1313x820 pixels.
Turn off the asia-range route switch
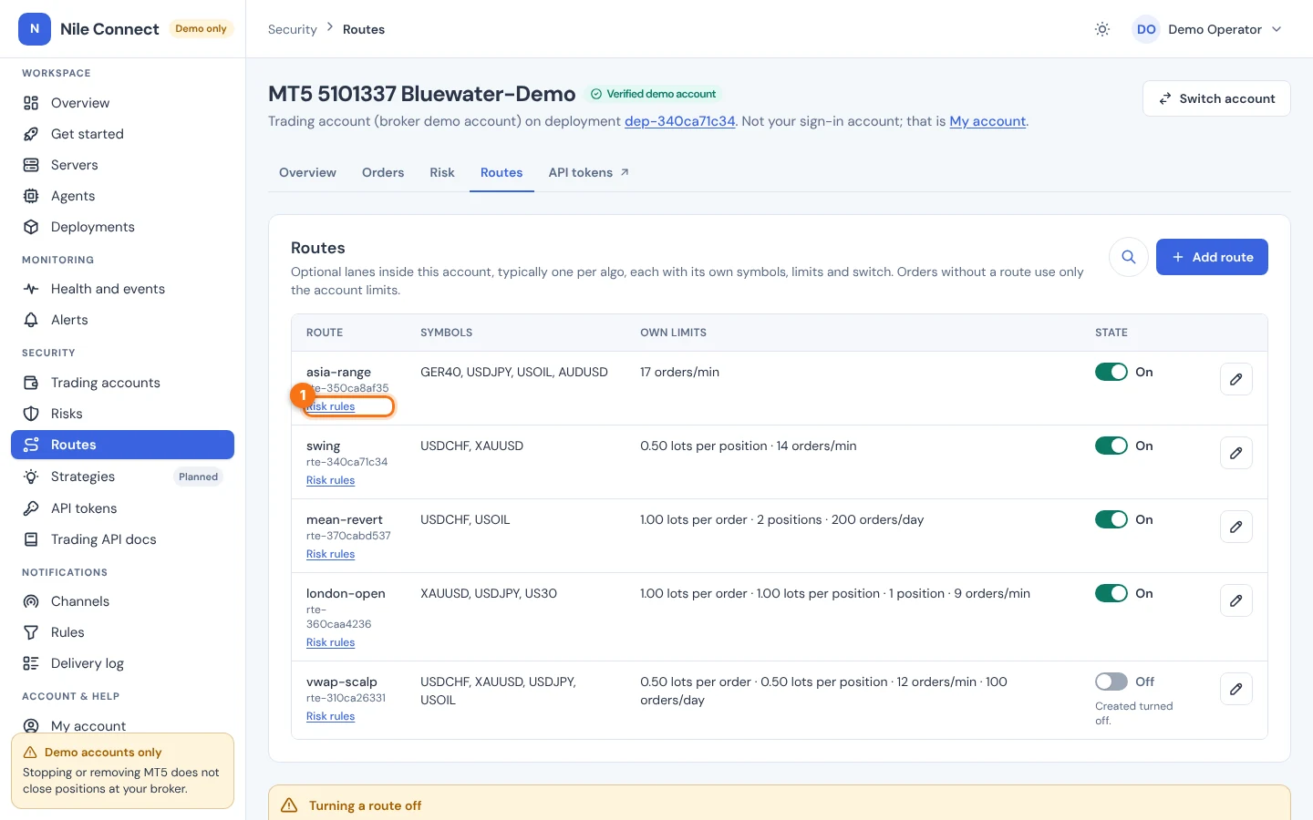tap(1111, 372)
